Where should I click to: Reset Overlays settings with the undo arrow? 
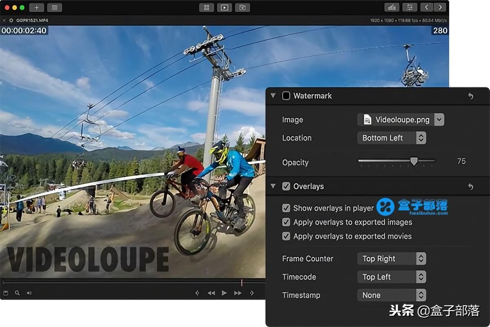471,186
